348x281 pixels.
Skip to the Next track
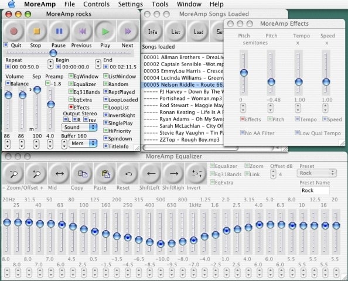pos(128,31)
